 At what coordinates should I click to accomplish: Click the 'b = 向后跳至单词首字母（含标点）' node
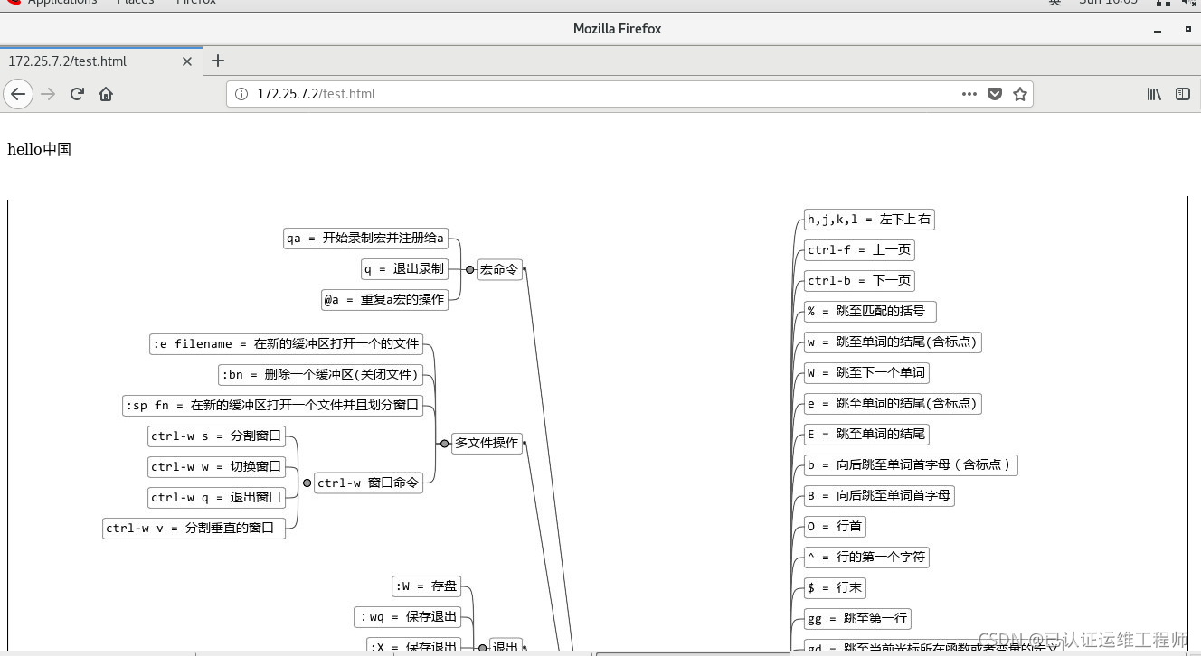(912, 465)
